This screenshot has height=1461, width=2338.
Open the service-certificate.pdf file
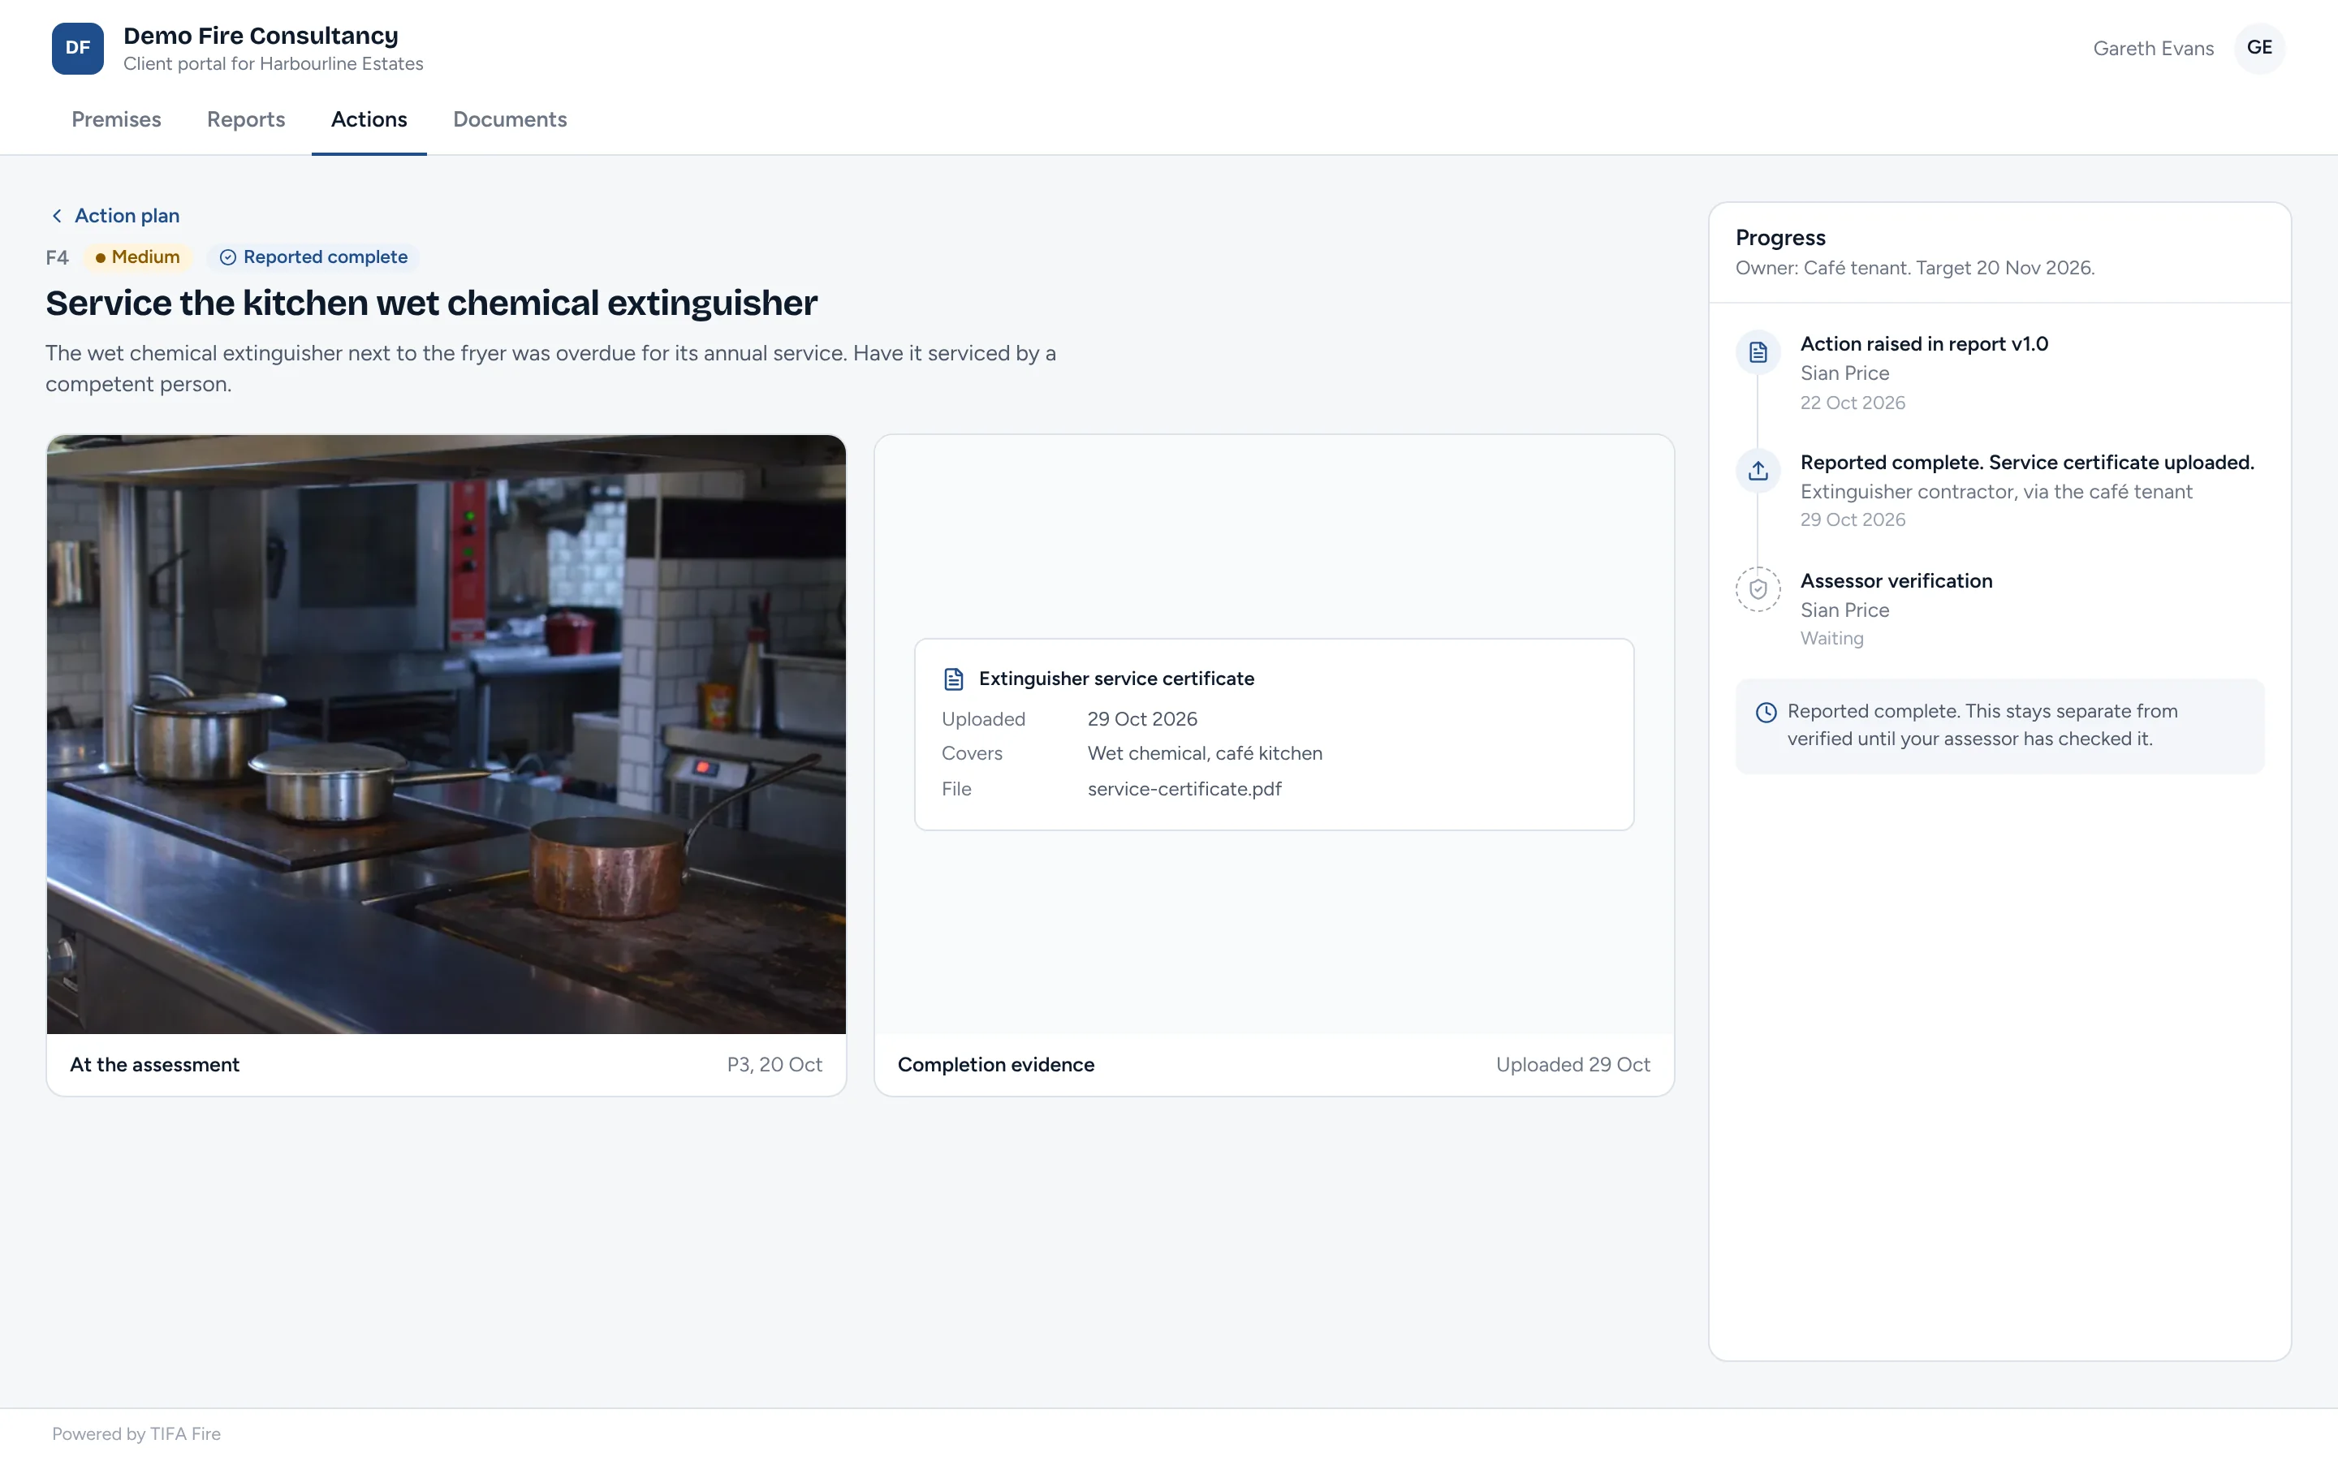click(1184, 788)
